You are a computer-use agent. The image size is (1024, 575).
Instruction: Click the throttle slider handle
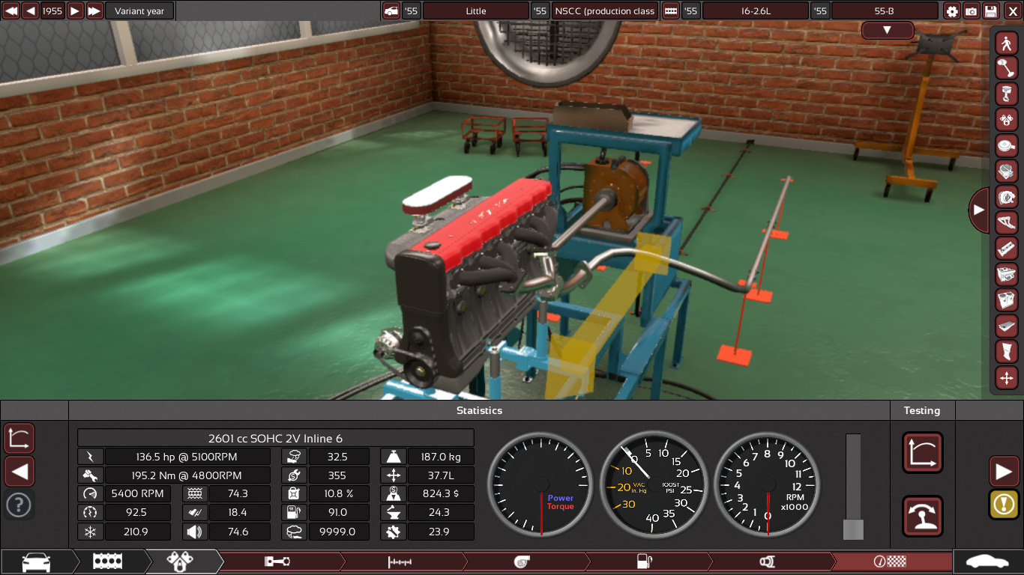[x=853, y=529]
